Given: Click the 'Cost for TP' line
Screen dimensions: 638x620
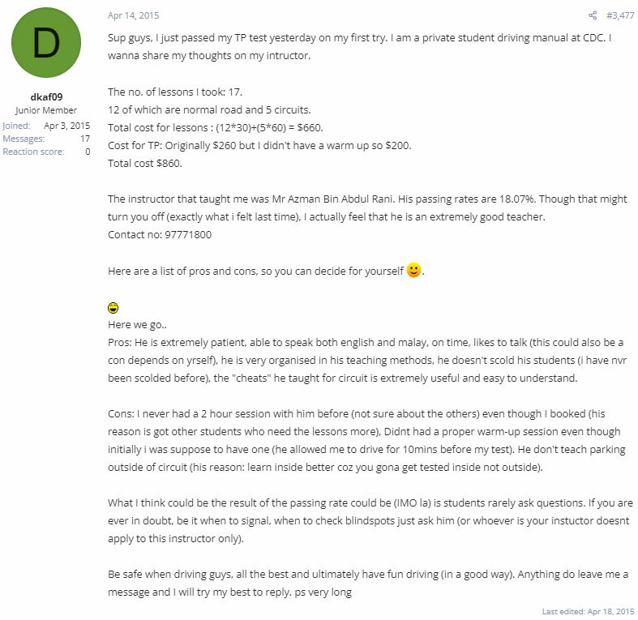Looking at the screenshot, I should [x=259, y=146].
